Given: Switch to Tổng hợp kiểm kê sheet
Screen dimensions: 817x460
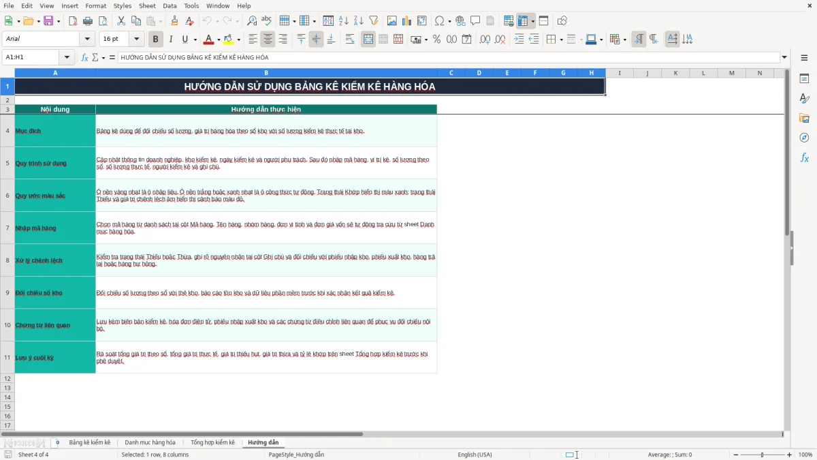Looking at the screenshot, I should [x=212, y=443].
